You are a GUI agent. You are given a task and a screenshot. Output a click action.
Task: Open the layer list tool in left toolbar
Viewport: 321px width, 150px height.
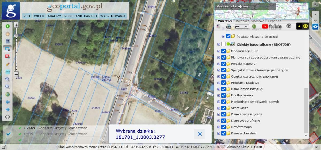[7, 41]
